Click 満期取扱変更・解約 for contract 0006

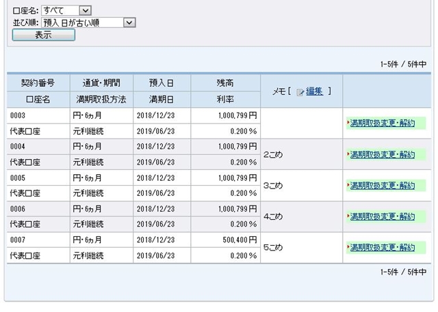coord(383,216)
